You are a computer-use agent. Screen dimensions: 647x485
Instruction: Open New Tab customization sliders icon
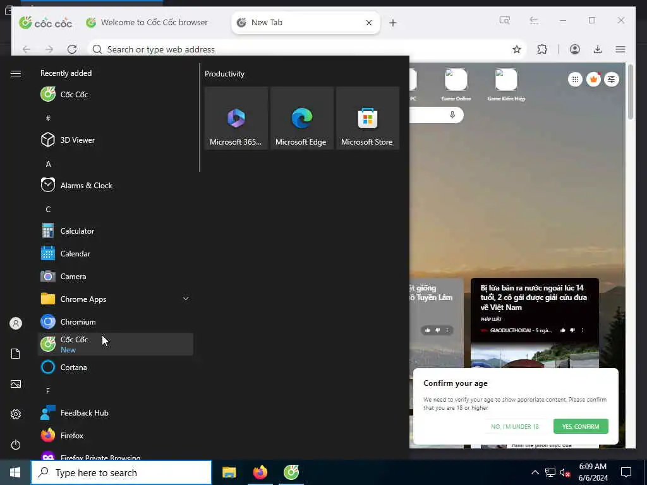pos(612,79)
